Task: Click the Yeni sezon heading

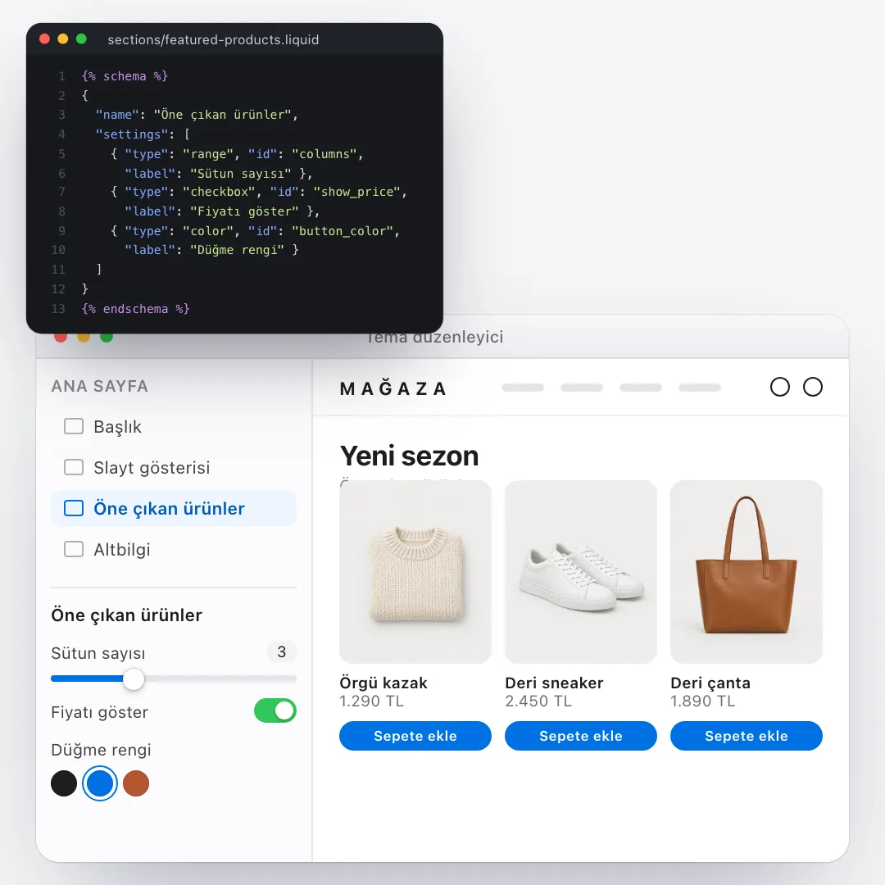Action: [x=409, y=456]
